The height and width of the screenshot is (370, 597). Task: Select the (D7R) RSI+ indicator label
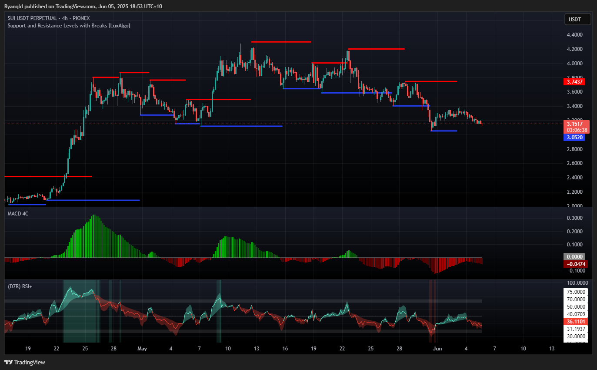(x=20, y=286)
